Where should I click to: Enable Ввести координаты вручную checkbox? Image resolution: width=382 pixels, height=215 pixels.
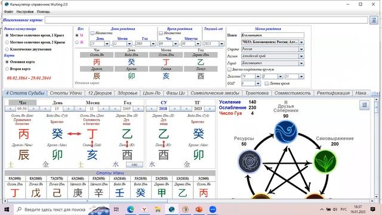pos(229,69)
